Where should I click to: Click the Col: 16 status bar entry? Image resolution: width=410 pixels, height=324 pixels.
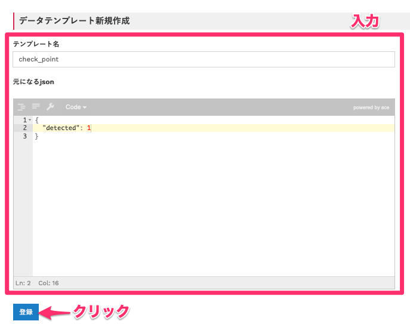[x=48, y=283]
